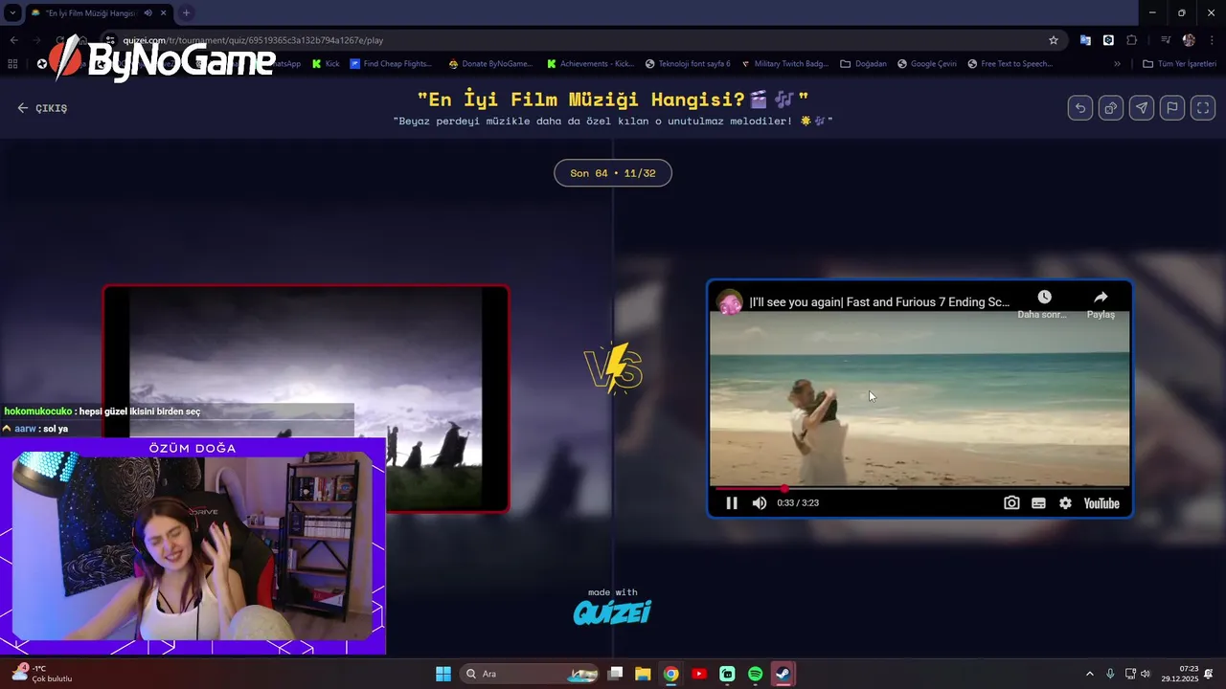Open Spotify from taskbar
The width and height of the screenshot is (1226, 689).
pyautogui.click(x=755, y=674)
